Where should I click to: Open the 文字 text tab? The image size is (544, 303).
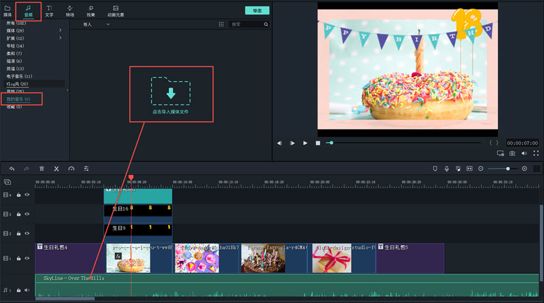tap(49, 11)
